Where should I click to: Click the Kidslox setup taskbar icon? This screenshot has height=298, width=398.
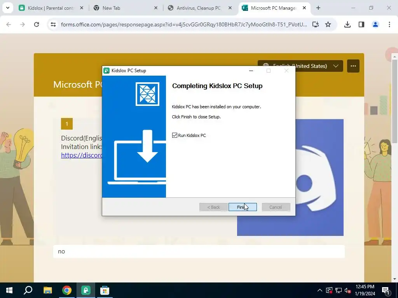click(x=86, y=290)
